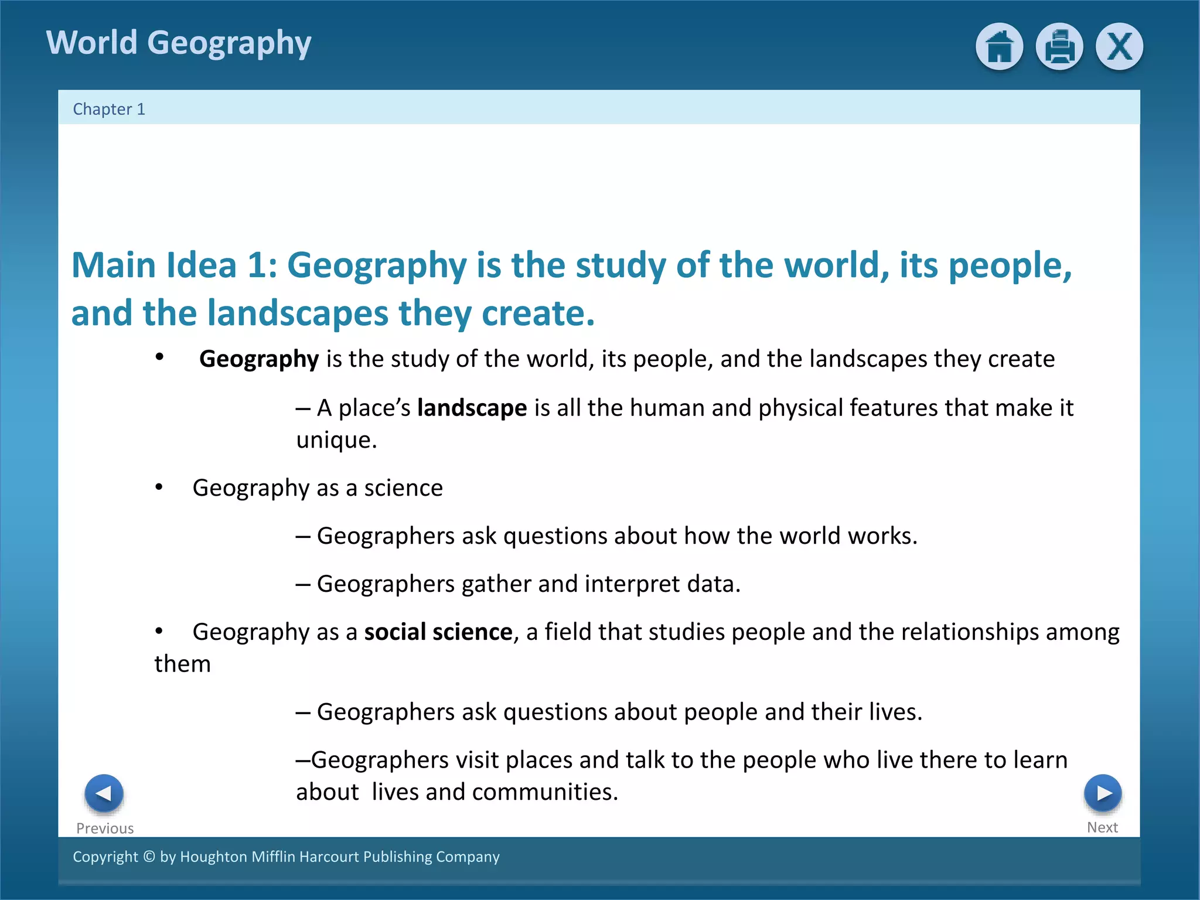This screenshot has height=900, width=1200.
Task: Click the World Geography title
Action: pos(179,43)
